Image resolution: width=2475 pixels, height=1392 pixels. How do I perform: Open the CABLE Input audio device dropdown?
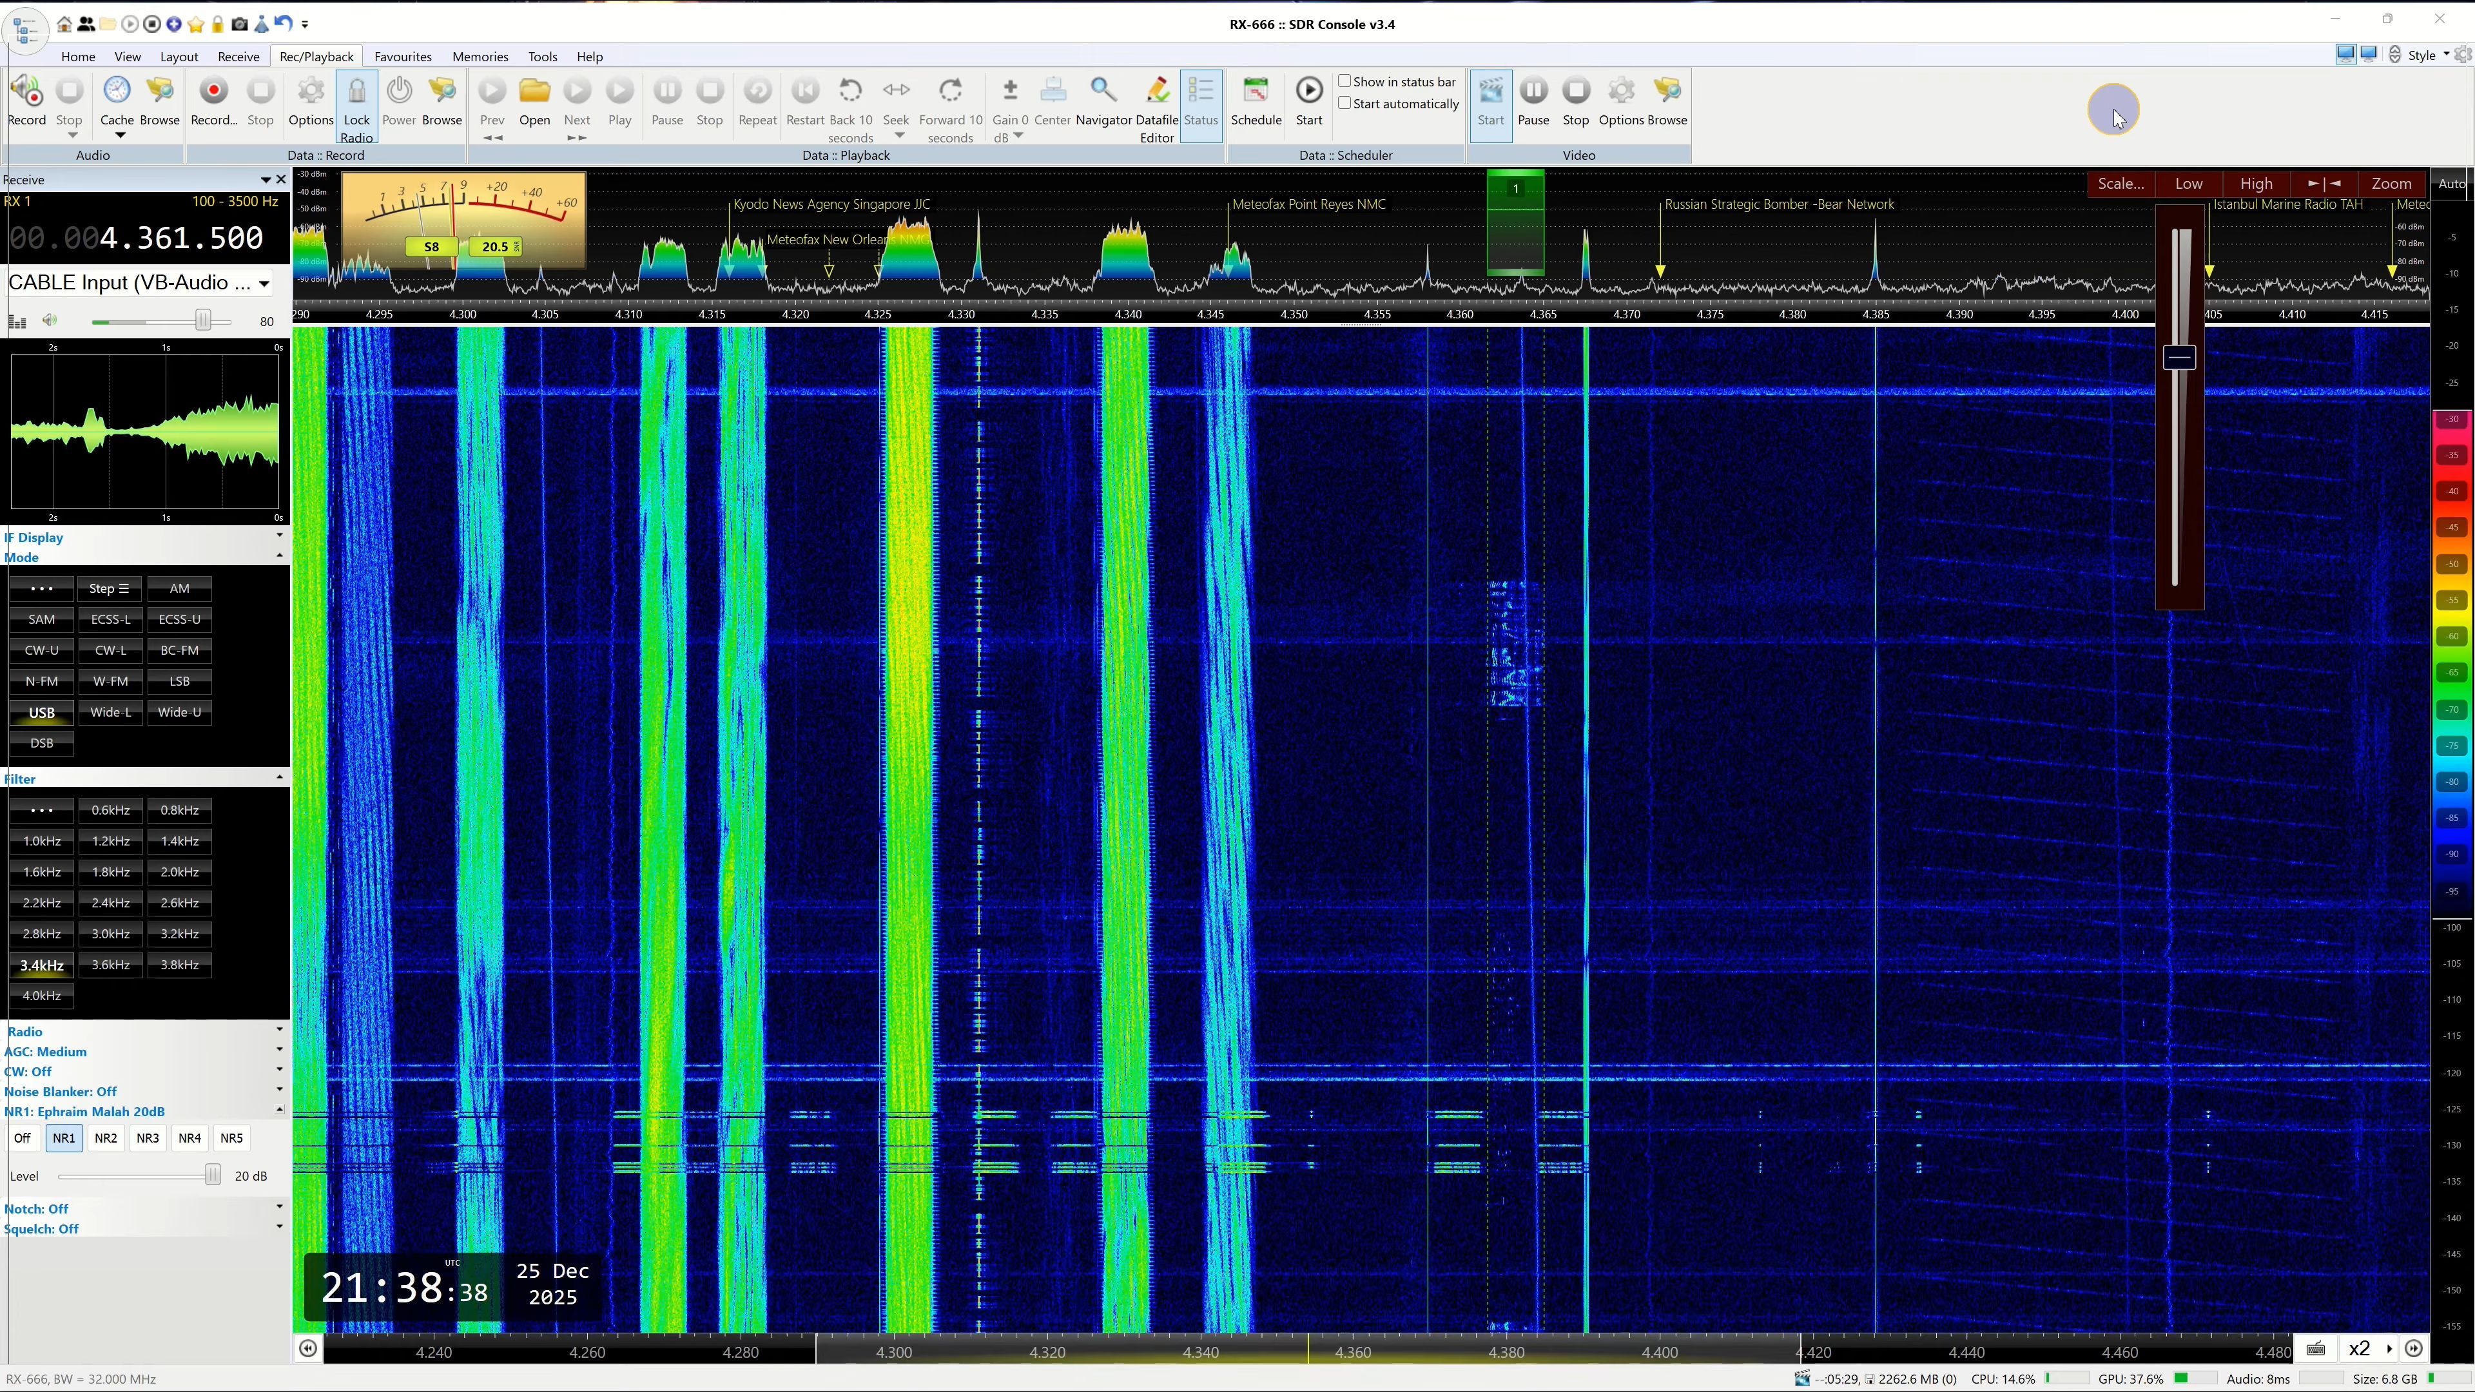[x=263, y=284]
